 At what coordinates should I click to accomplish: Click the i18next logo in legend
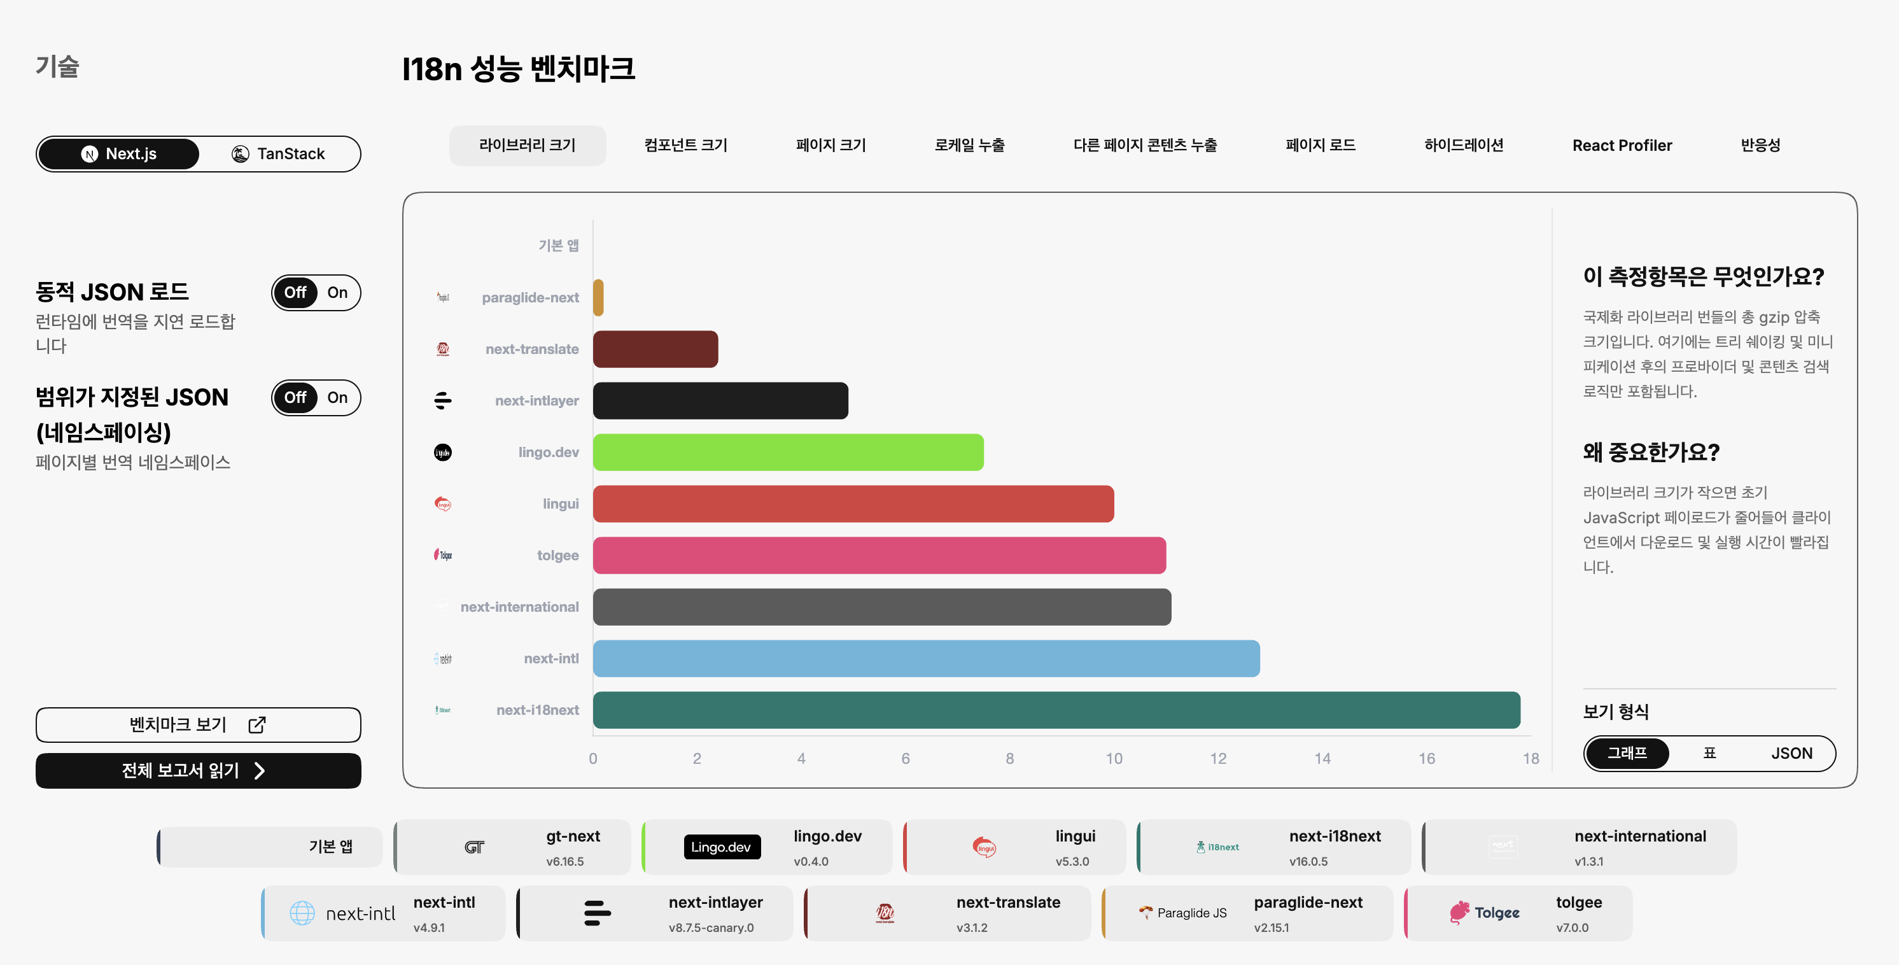tap(1217, 847)
